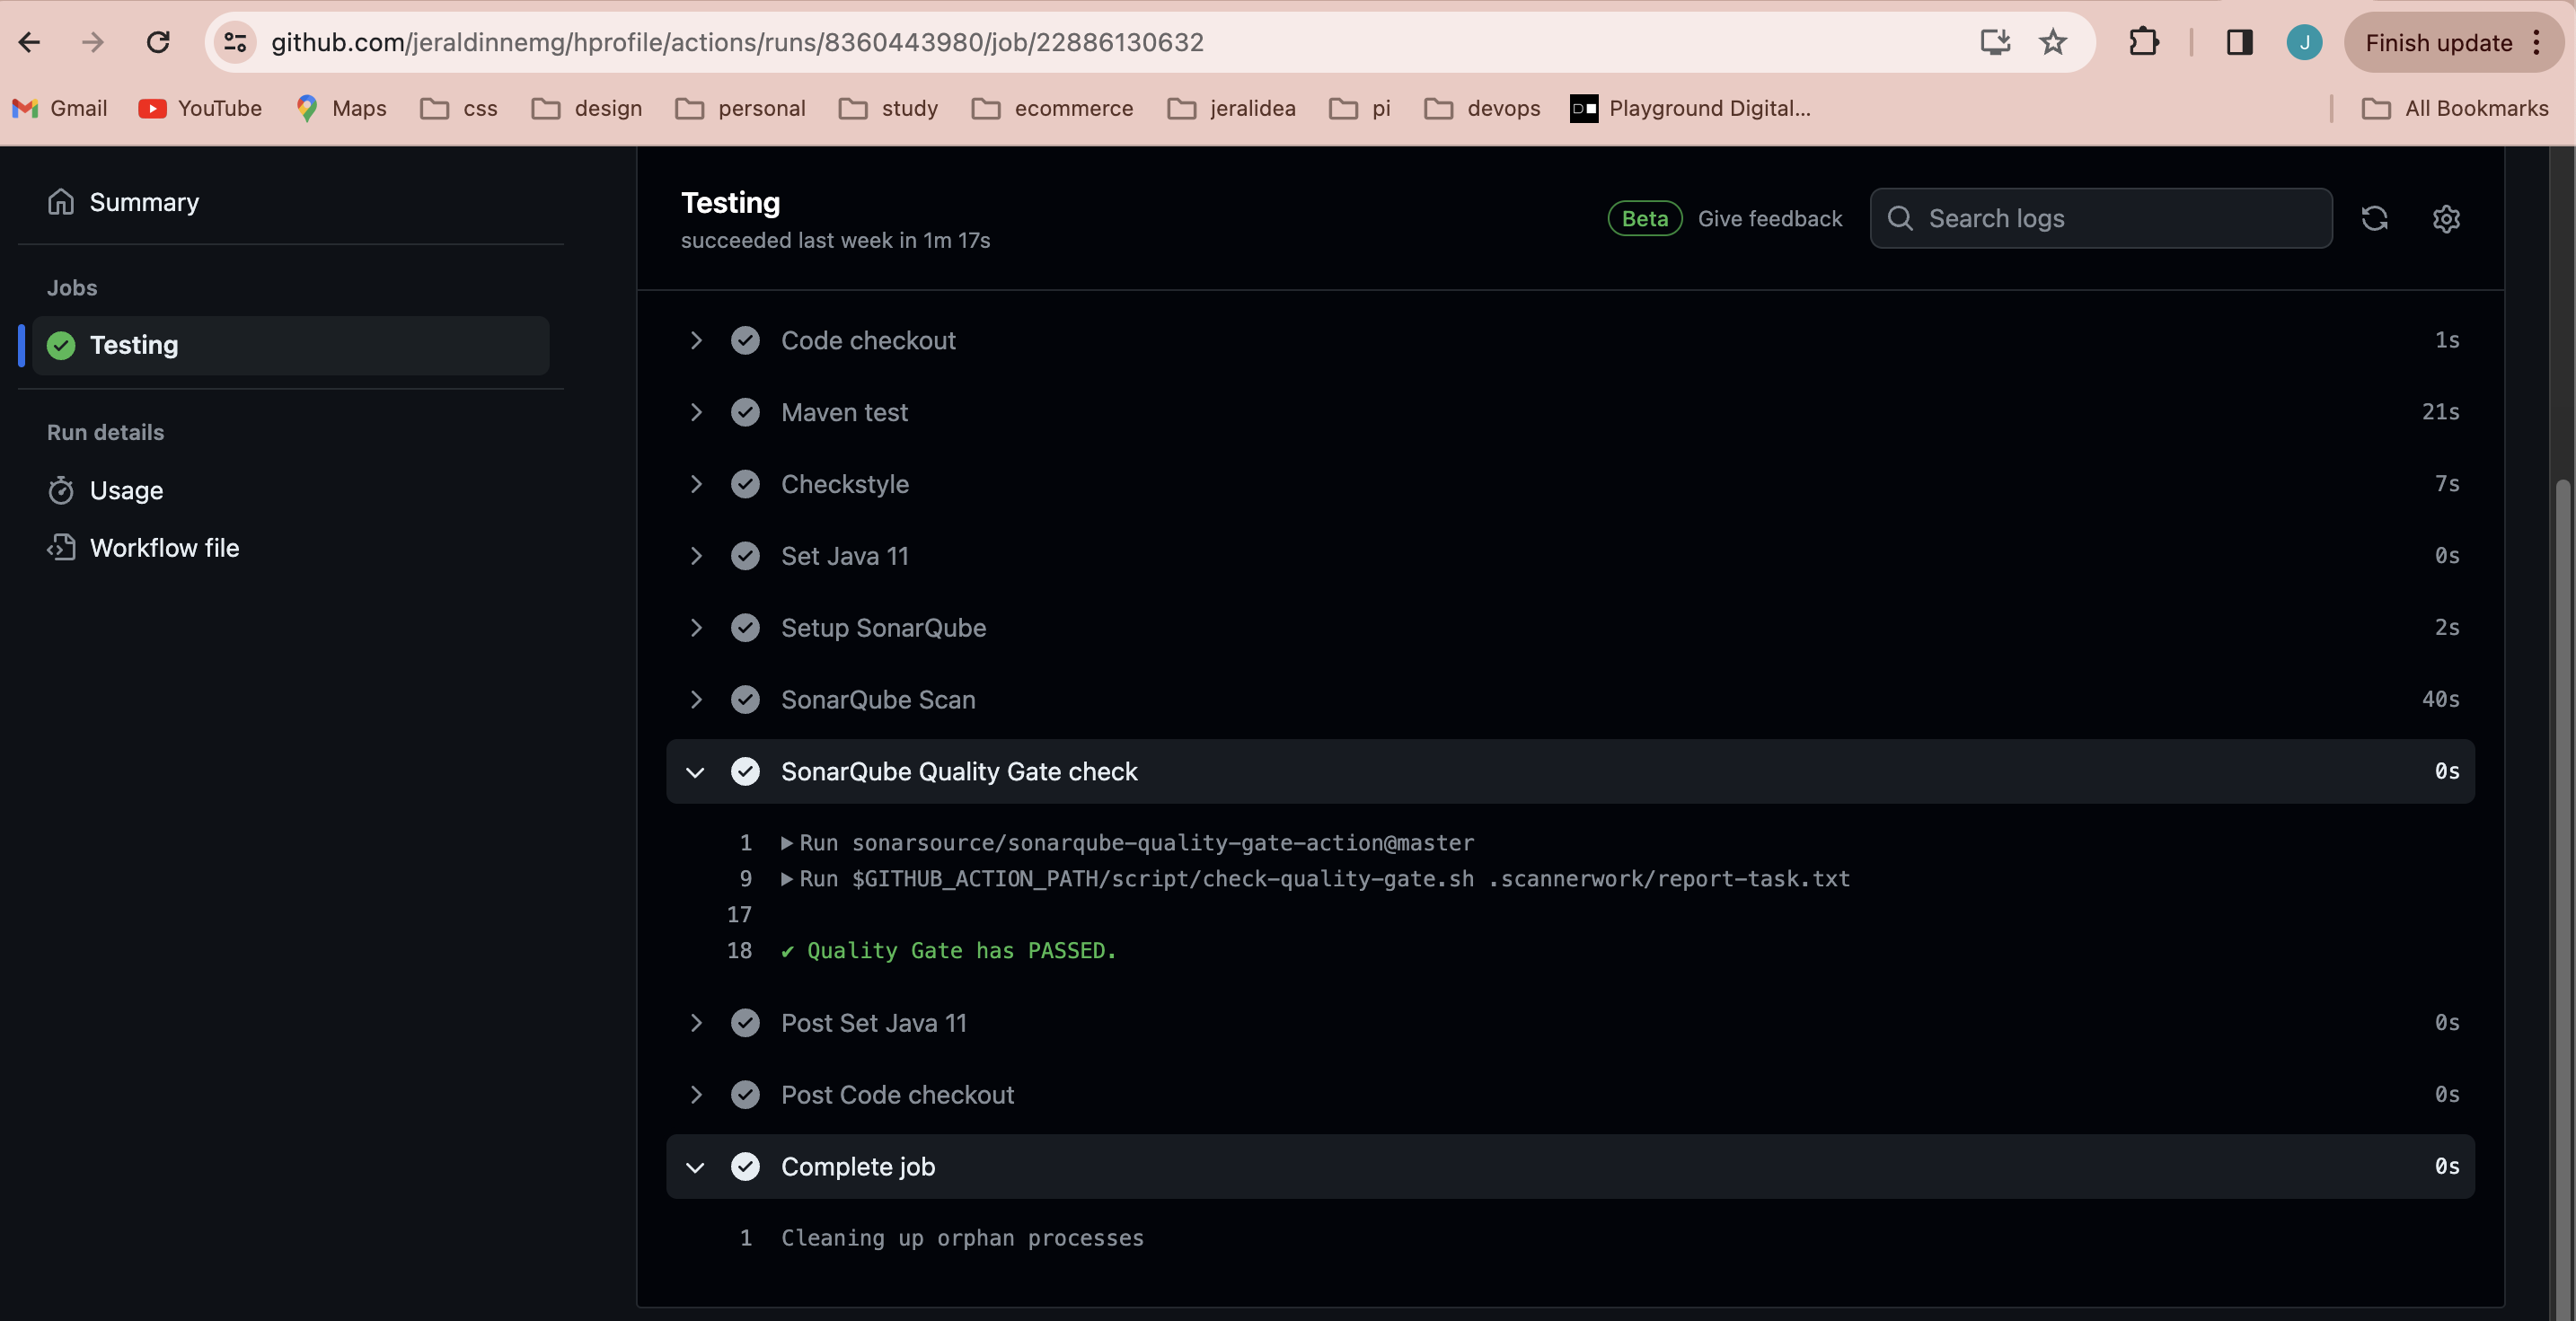The height and width of the screenshot is (1321, 2576).
Task: Open the extensions puzzle icon
Action: click(2142, 42)
